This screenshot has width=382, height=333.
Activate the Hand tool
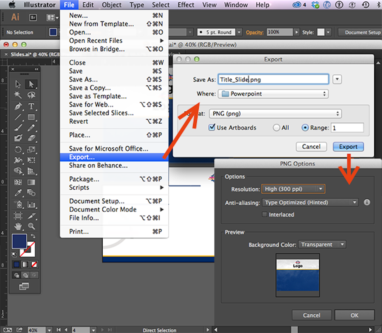pyautogui.click(x=18, y=226)
